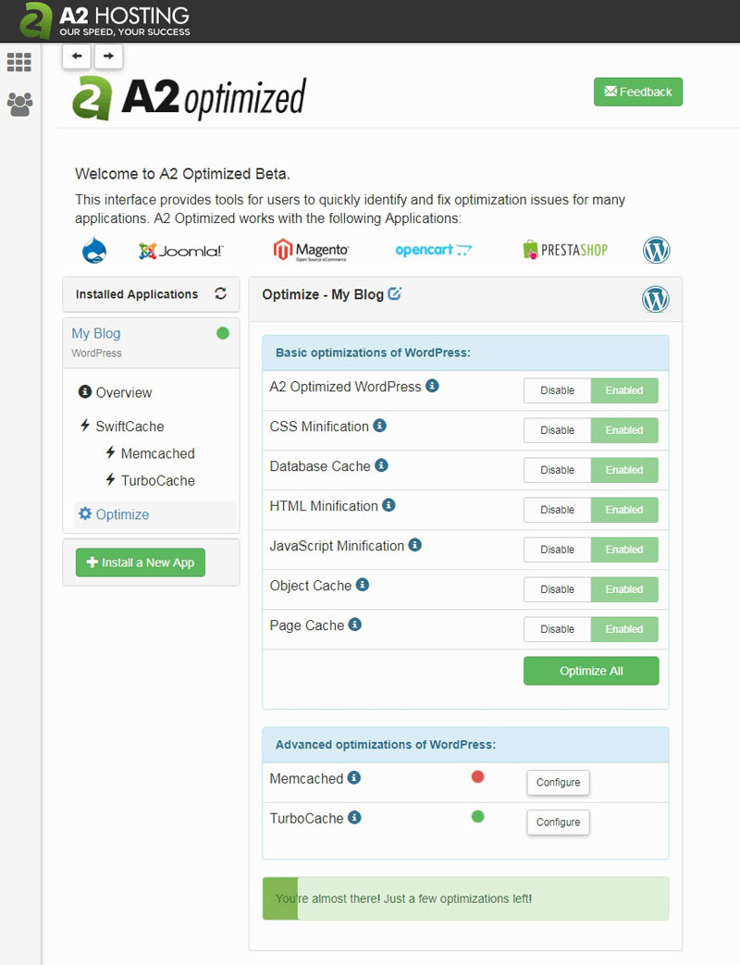Click the Optimize All button

coord(591,671)
